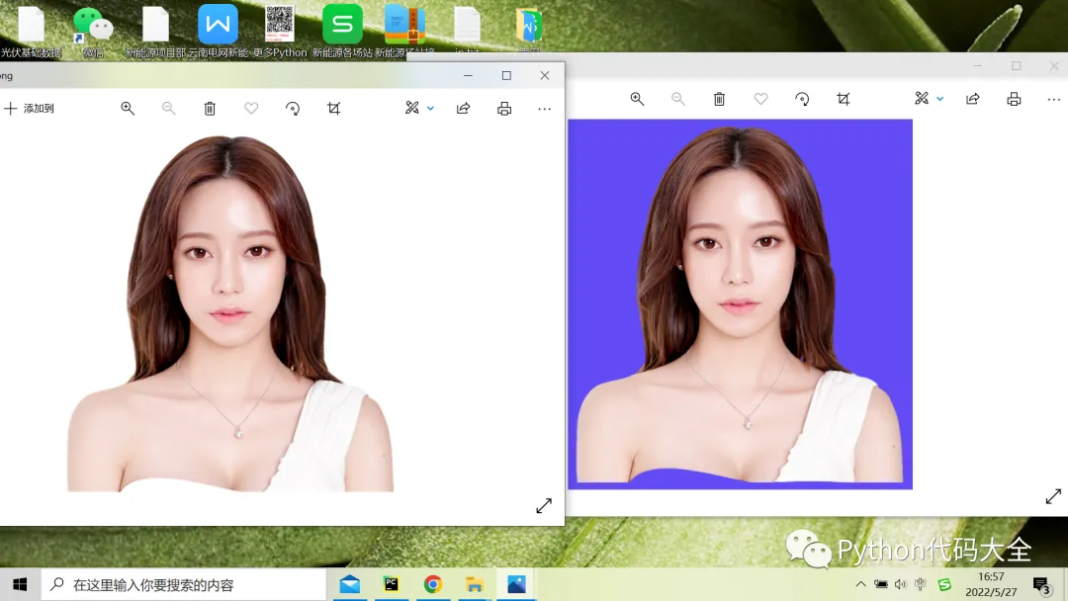Open notification center in the taskbar
The height and width of the screenshot is (601, 1068).
[1041, 584]
